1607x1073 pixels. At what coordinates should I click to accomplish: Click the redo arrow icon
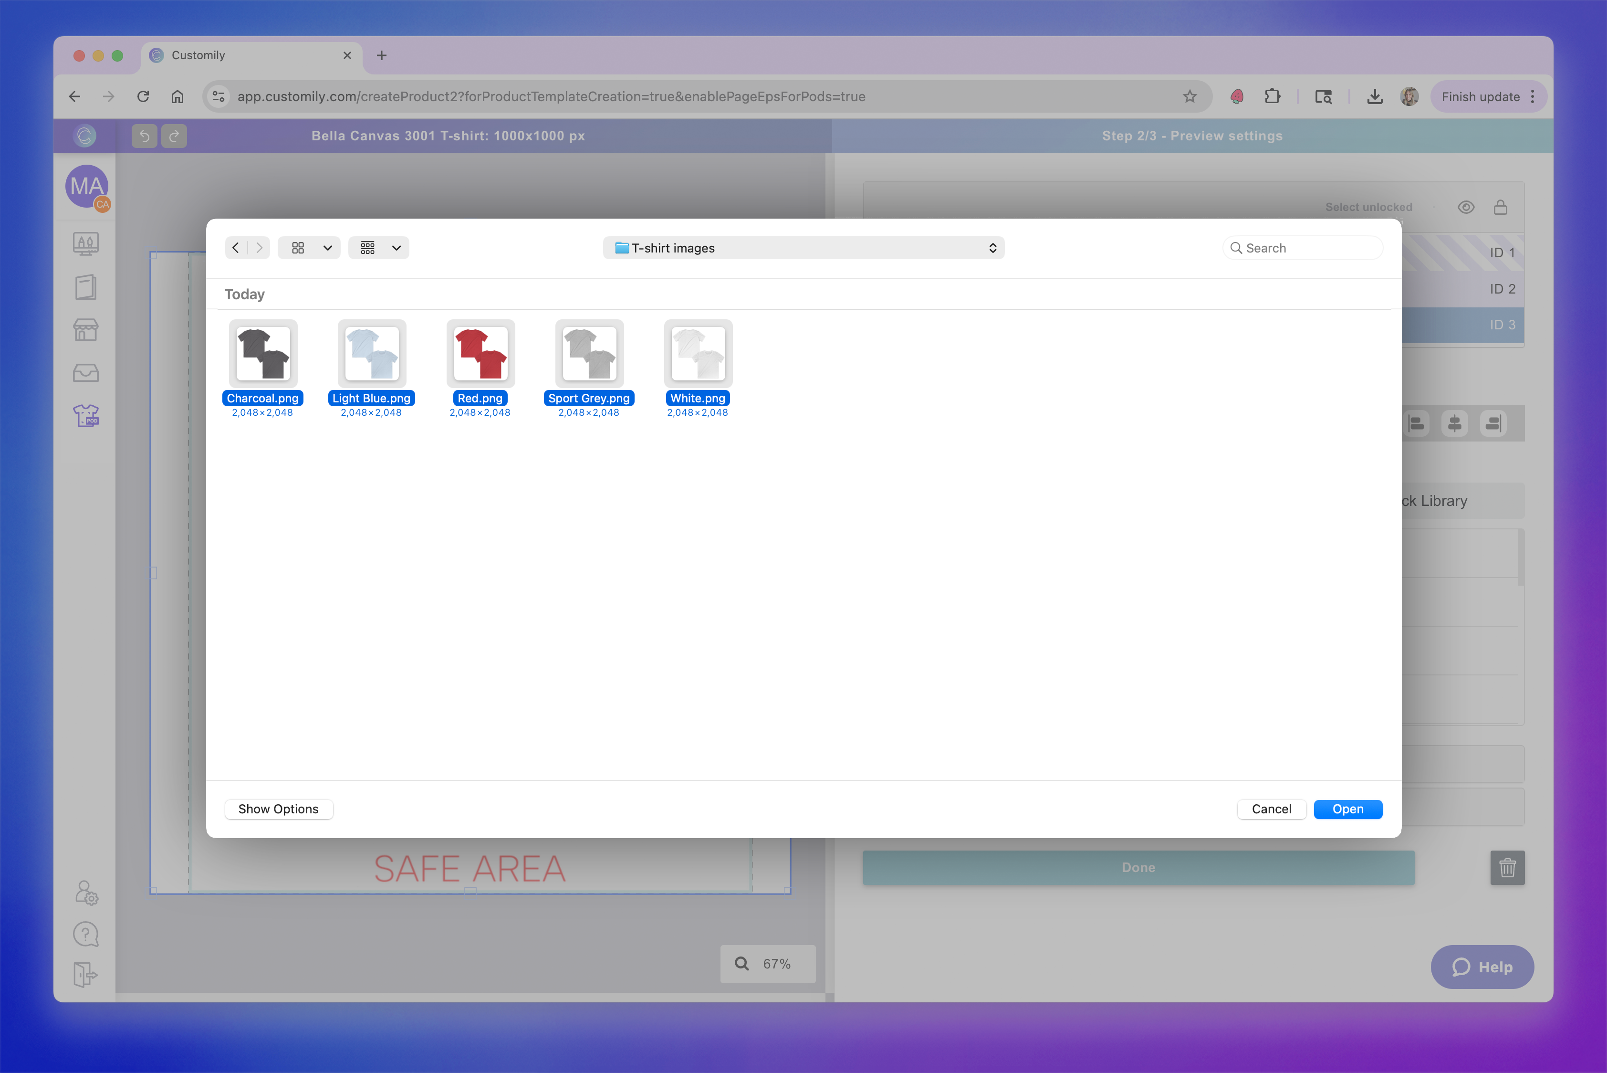click(174, 136)
